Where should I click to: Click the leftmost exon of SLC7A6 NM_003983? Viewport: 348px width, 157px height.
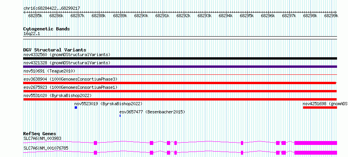(95, 143)
